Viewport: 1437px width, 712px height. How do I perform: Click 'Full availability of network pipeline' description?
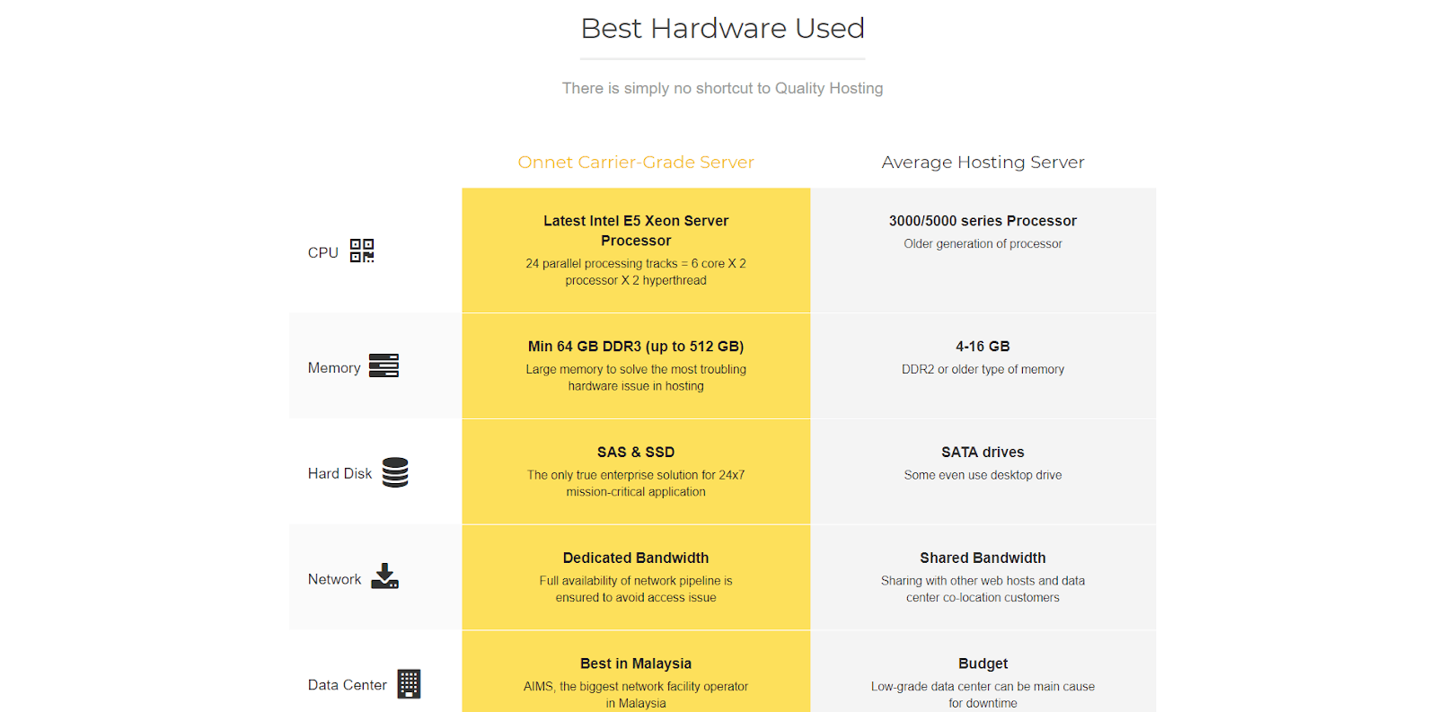click(x=636, y=589)
